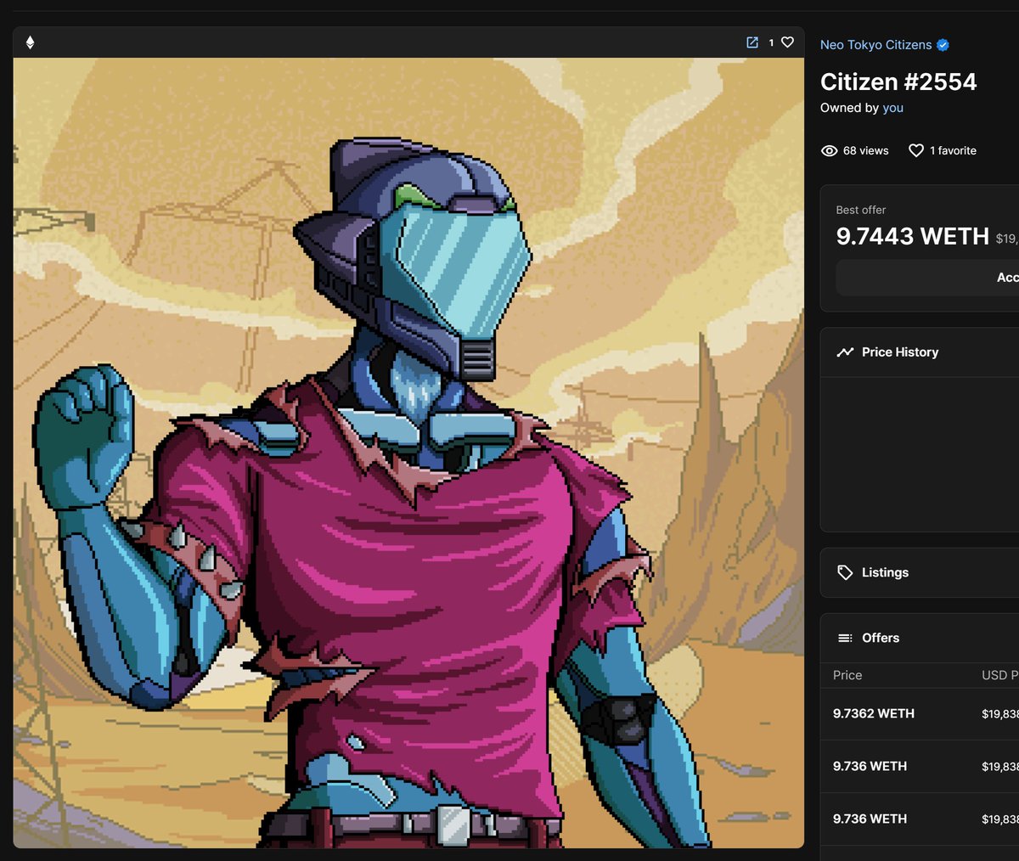Click the "68 views" text

(x=865, y=151)
